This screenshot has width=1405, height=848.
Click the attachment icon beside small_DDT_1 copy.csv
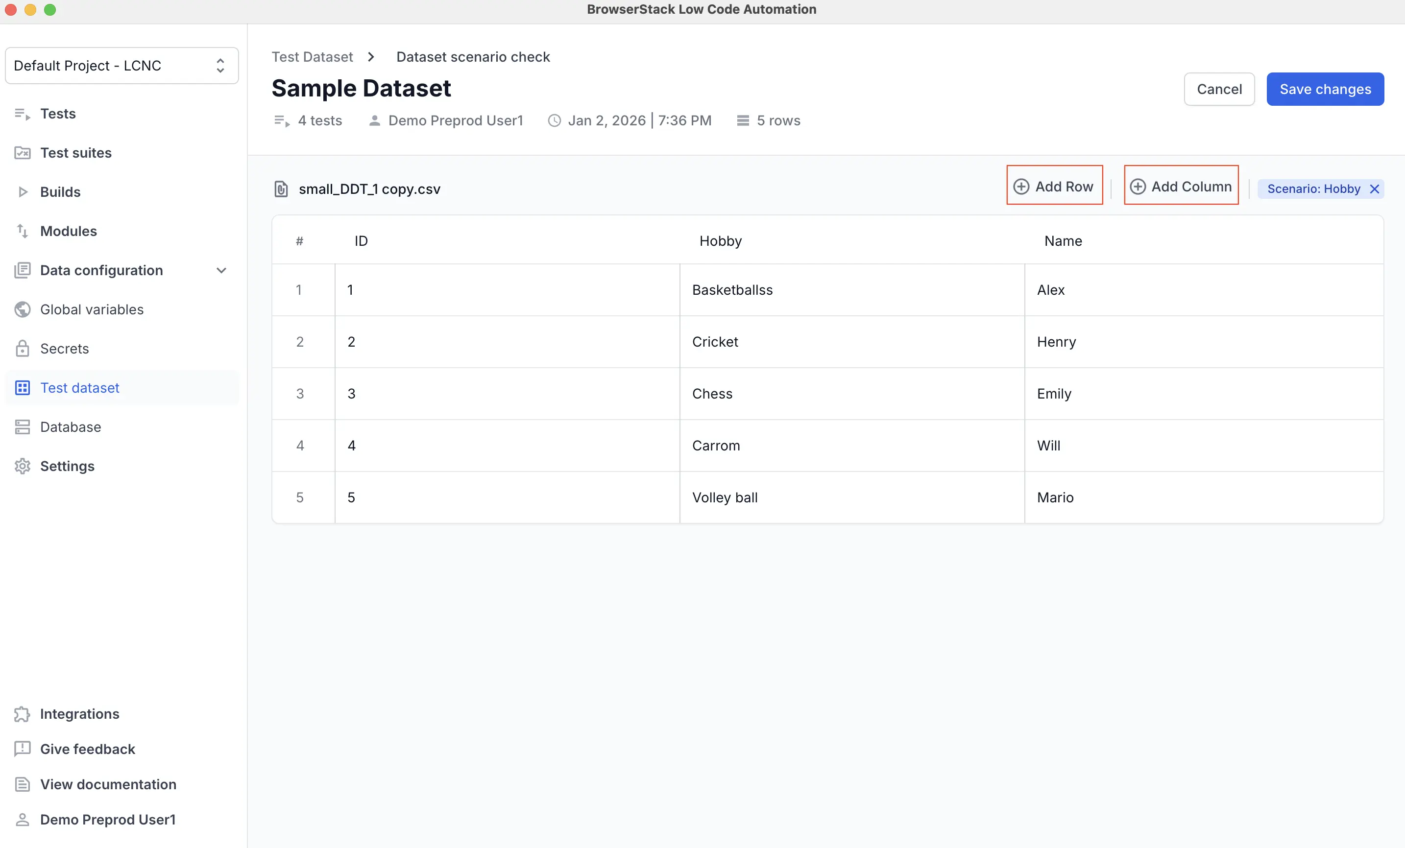[x=282, y=189]
